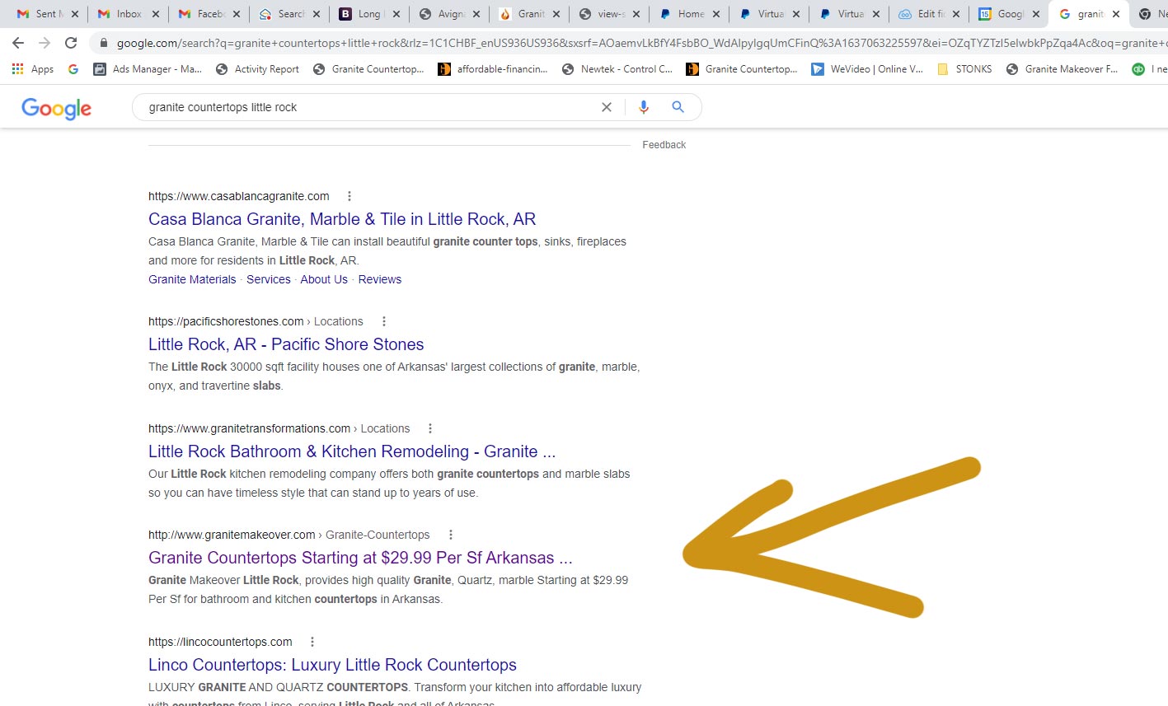Start voice search with the microphone

644,107
